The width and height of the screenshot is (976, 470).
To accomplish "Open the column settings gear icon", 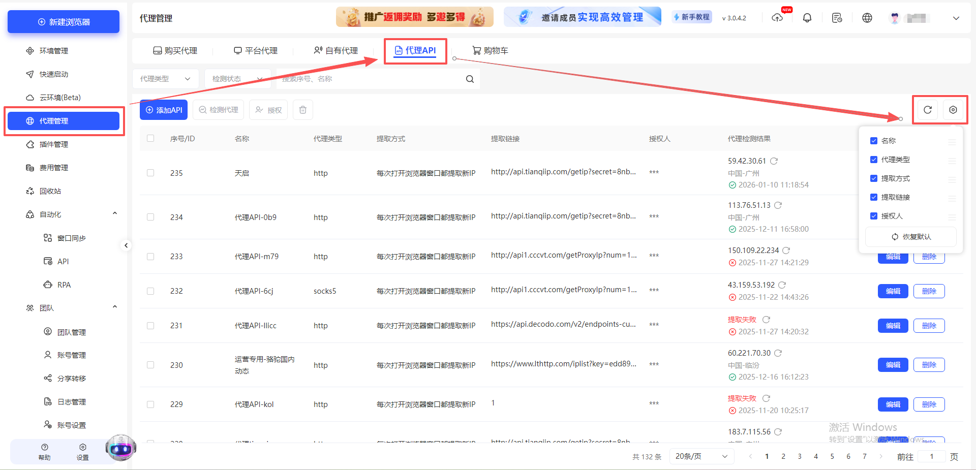I will [954, 109].
